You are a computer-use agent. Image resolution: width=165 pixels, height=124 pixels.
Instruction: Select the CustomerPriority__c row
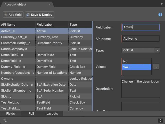46,43
